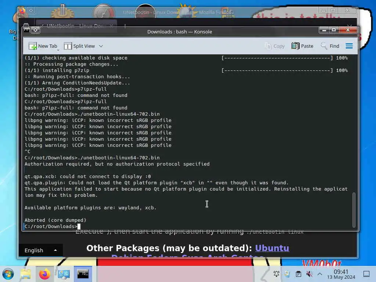This screenshot has width=376, height=282.
Task: Open clipboard tray icon
Action: [x=298, y=274]
